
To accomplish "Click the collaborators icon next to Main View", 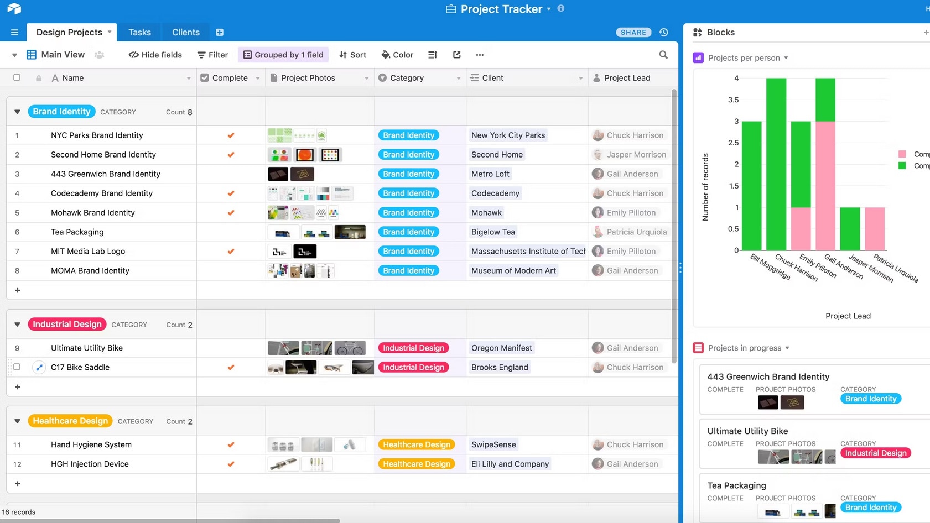I will pos(100,55).
